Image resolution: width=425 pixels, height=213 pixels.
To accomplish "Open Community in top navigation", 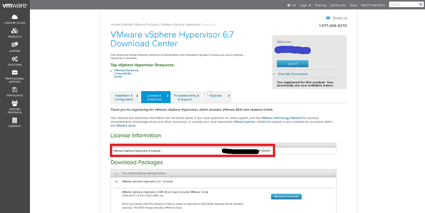I will [x=338, y=5].
